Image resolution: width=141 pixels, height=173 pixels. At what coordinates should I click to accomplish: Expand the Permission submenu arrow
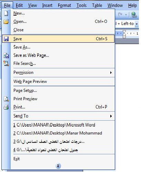(x=111, y=72)
